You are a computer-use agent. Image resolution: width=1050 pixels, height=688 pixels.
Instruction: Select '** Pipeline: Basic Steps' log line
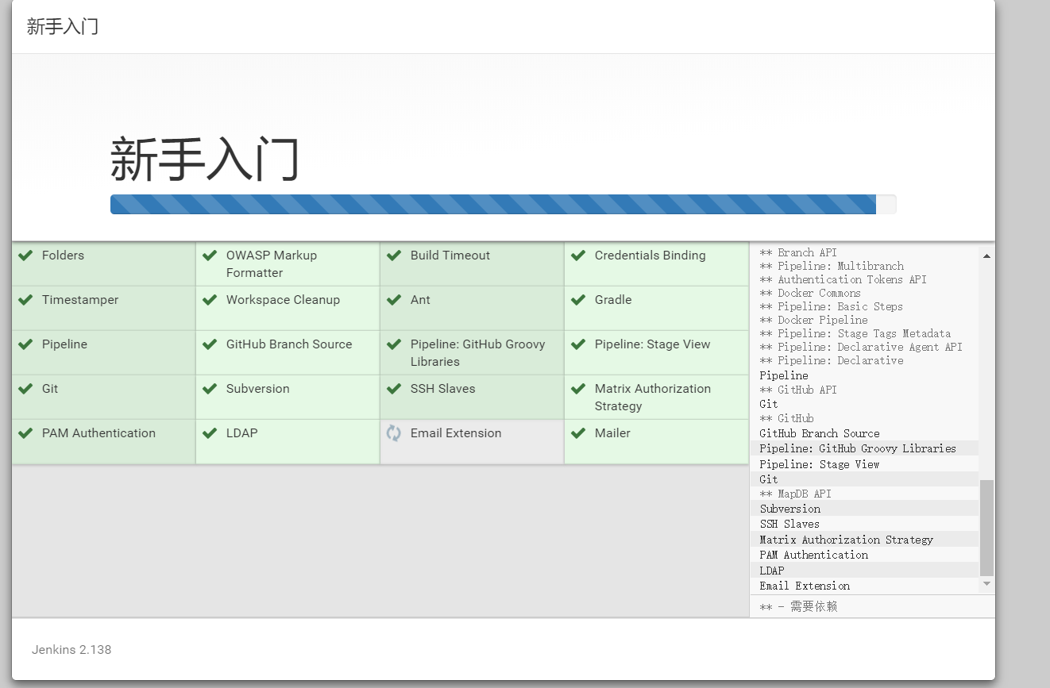pos(831,306)
